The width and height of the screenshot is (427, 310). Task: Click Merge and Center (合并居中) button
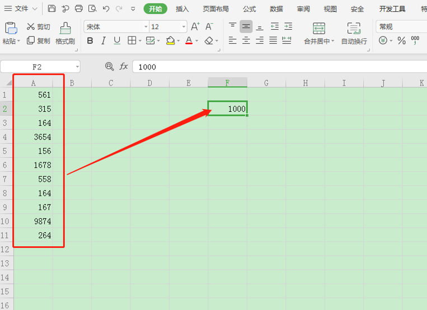[x=319, y=33]
